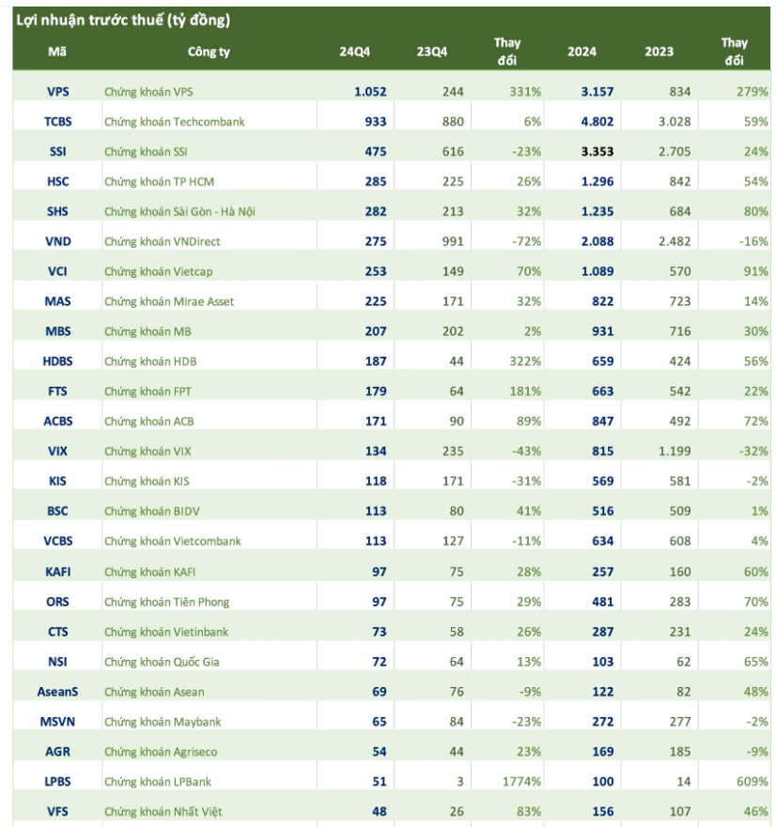Click LPBS yearly change 609%
Image resolution: width=776 pixels, height=827 pixels.
[x=753, y=782]
